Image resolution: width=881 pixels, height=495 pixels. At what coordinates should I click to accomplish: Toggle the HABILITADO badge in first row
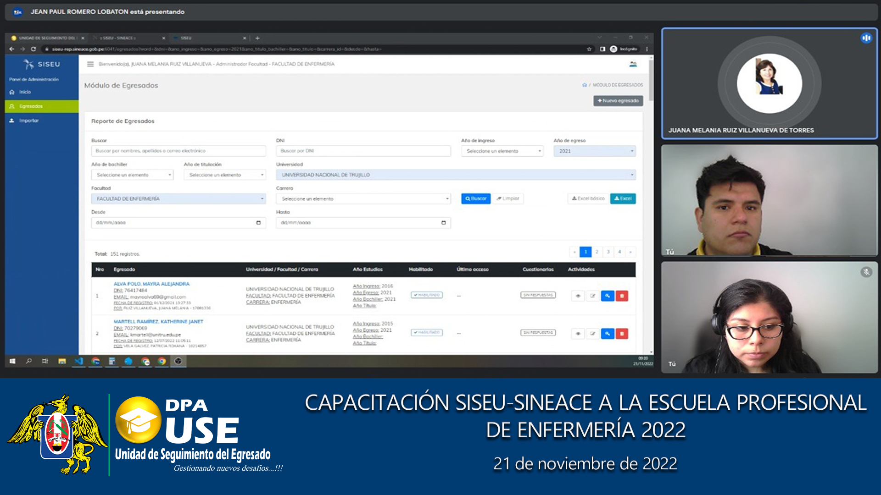(427, 295)
